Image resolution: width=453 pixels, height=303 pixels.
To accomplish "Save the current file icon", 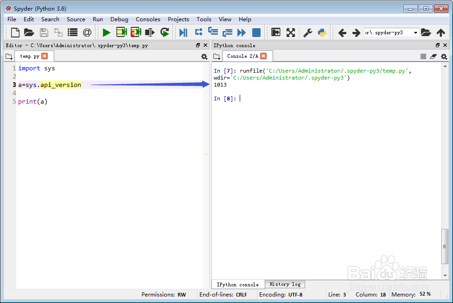I will click(x=44, y=32).
